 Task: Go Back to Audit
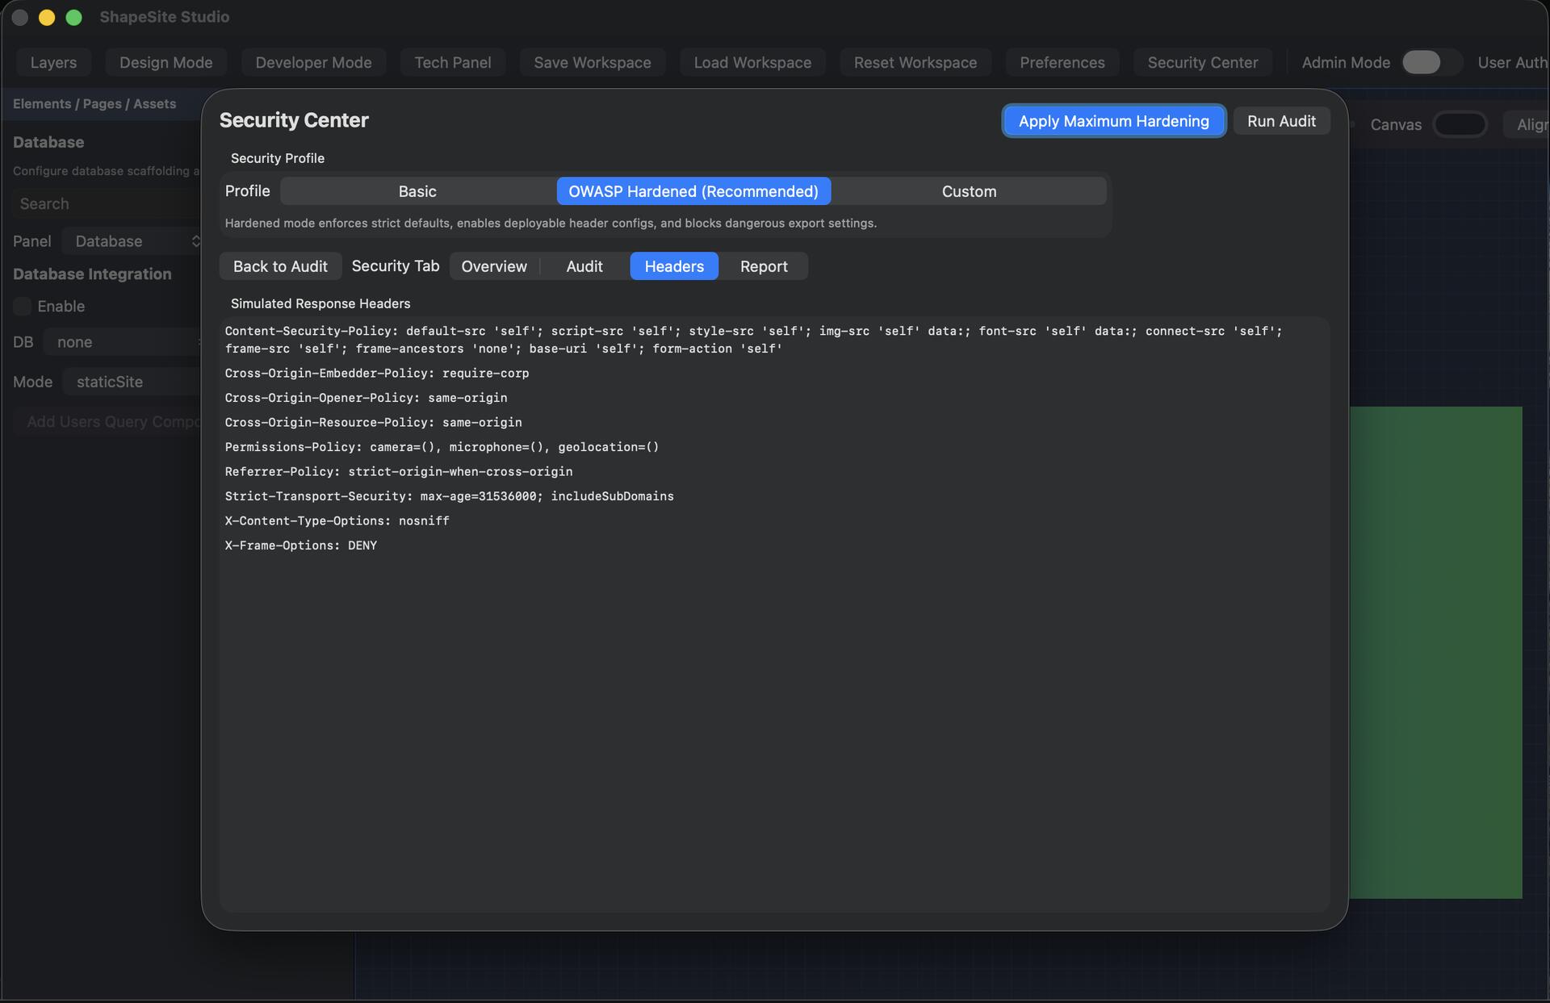pyautogui.click(x=280, y=266)
